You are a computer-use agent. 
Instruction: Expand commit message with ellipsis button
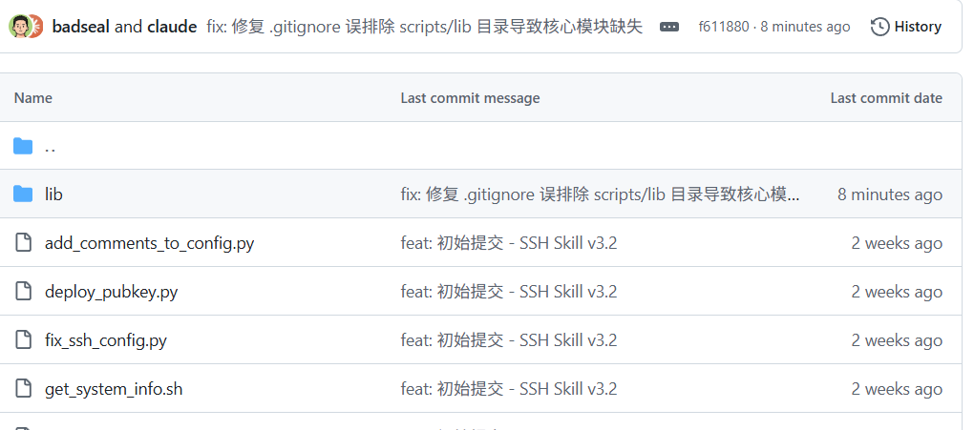click(x=669, y=27)
